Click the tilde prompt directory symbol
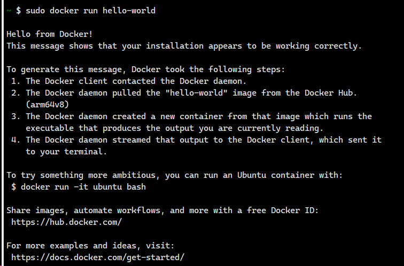Image resolution: width=404 pixels, height=266 pixels. (x=9, y=11)
